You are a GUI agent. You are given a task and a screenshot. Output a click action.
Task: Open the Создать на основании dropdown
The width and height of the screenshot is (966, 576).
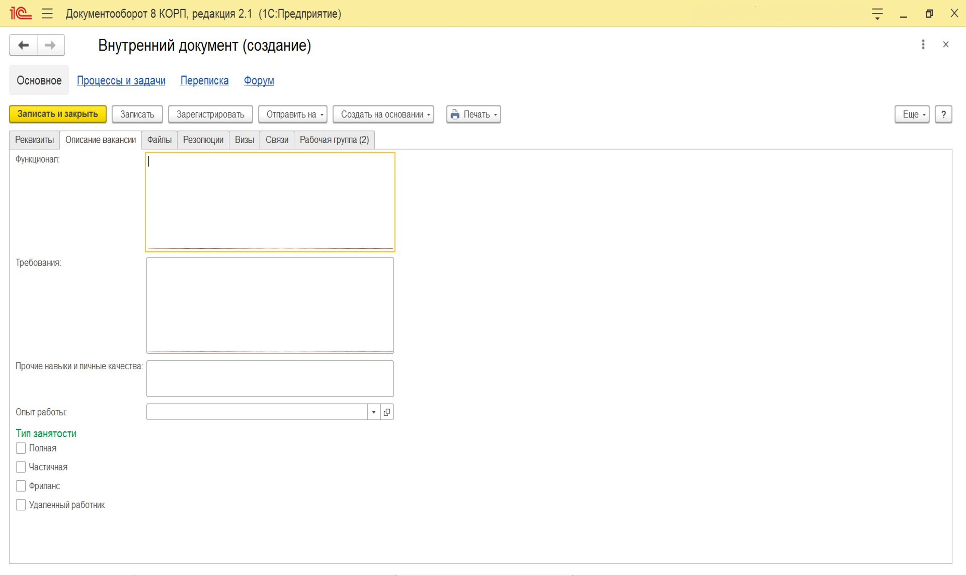(383, 114)
